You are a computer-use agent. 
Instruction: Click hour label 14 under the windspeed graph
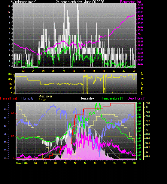point(83,71)
